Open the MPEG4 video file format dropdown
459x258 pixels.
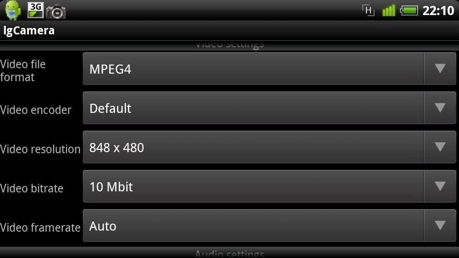pyautogui.click(x=269, y=69)
